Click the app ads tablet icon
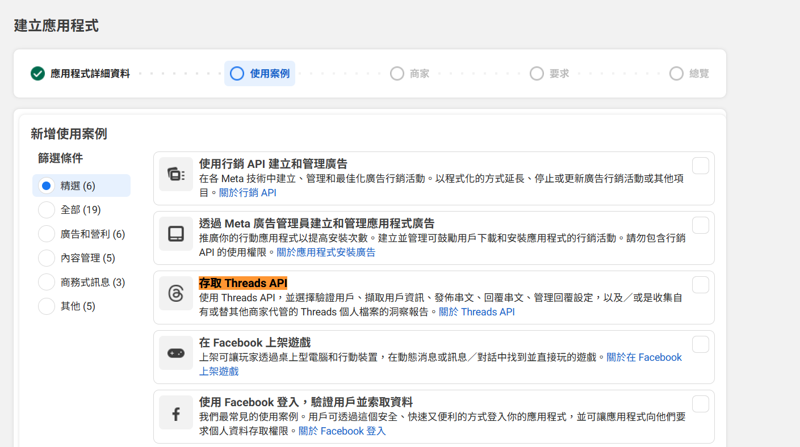The image size is (800, 447). coord(175,234)
